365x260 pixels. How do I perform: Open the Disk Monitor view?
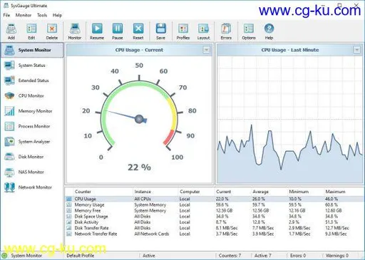[32, 157]
